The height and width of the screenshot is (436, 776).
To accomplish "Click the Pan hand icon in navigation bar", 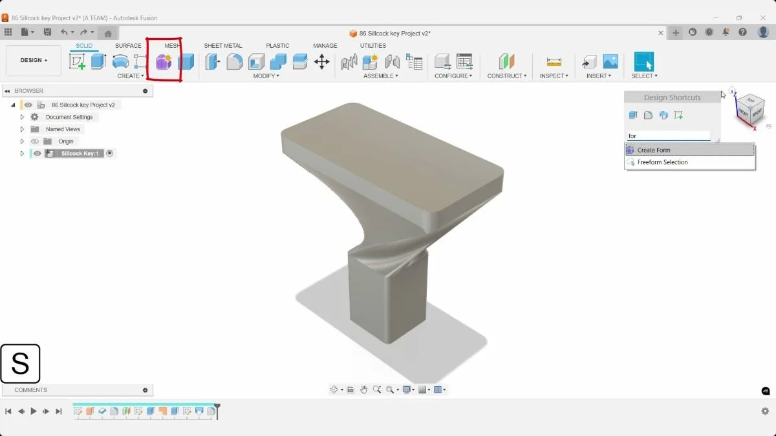I will (x=364, y=389).
